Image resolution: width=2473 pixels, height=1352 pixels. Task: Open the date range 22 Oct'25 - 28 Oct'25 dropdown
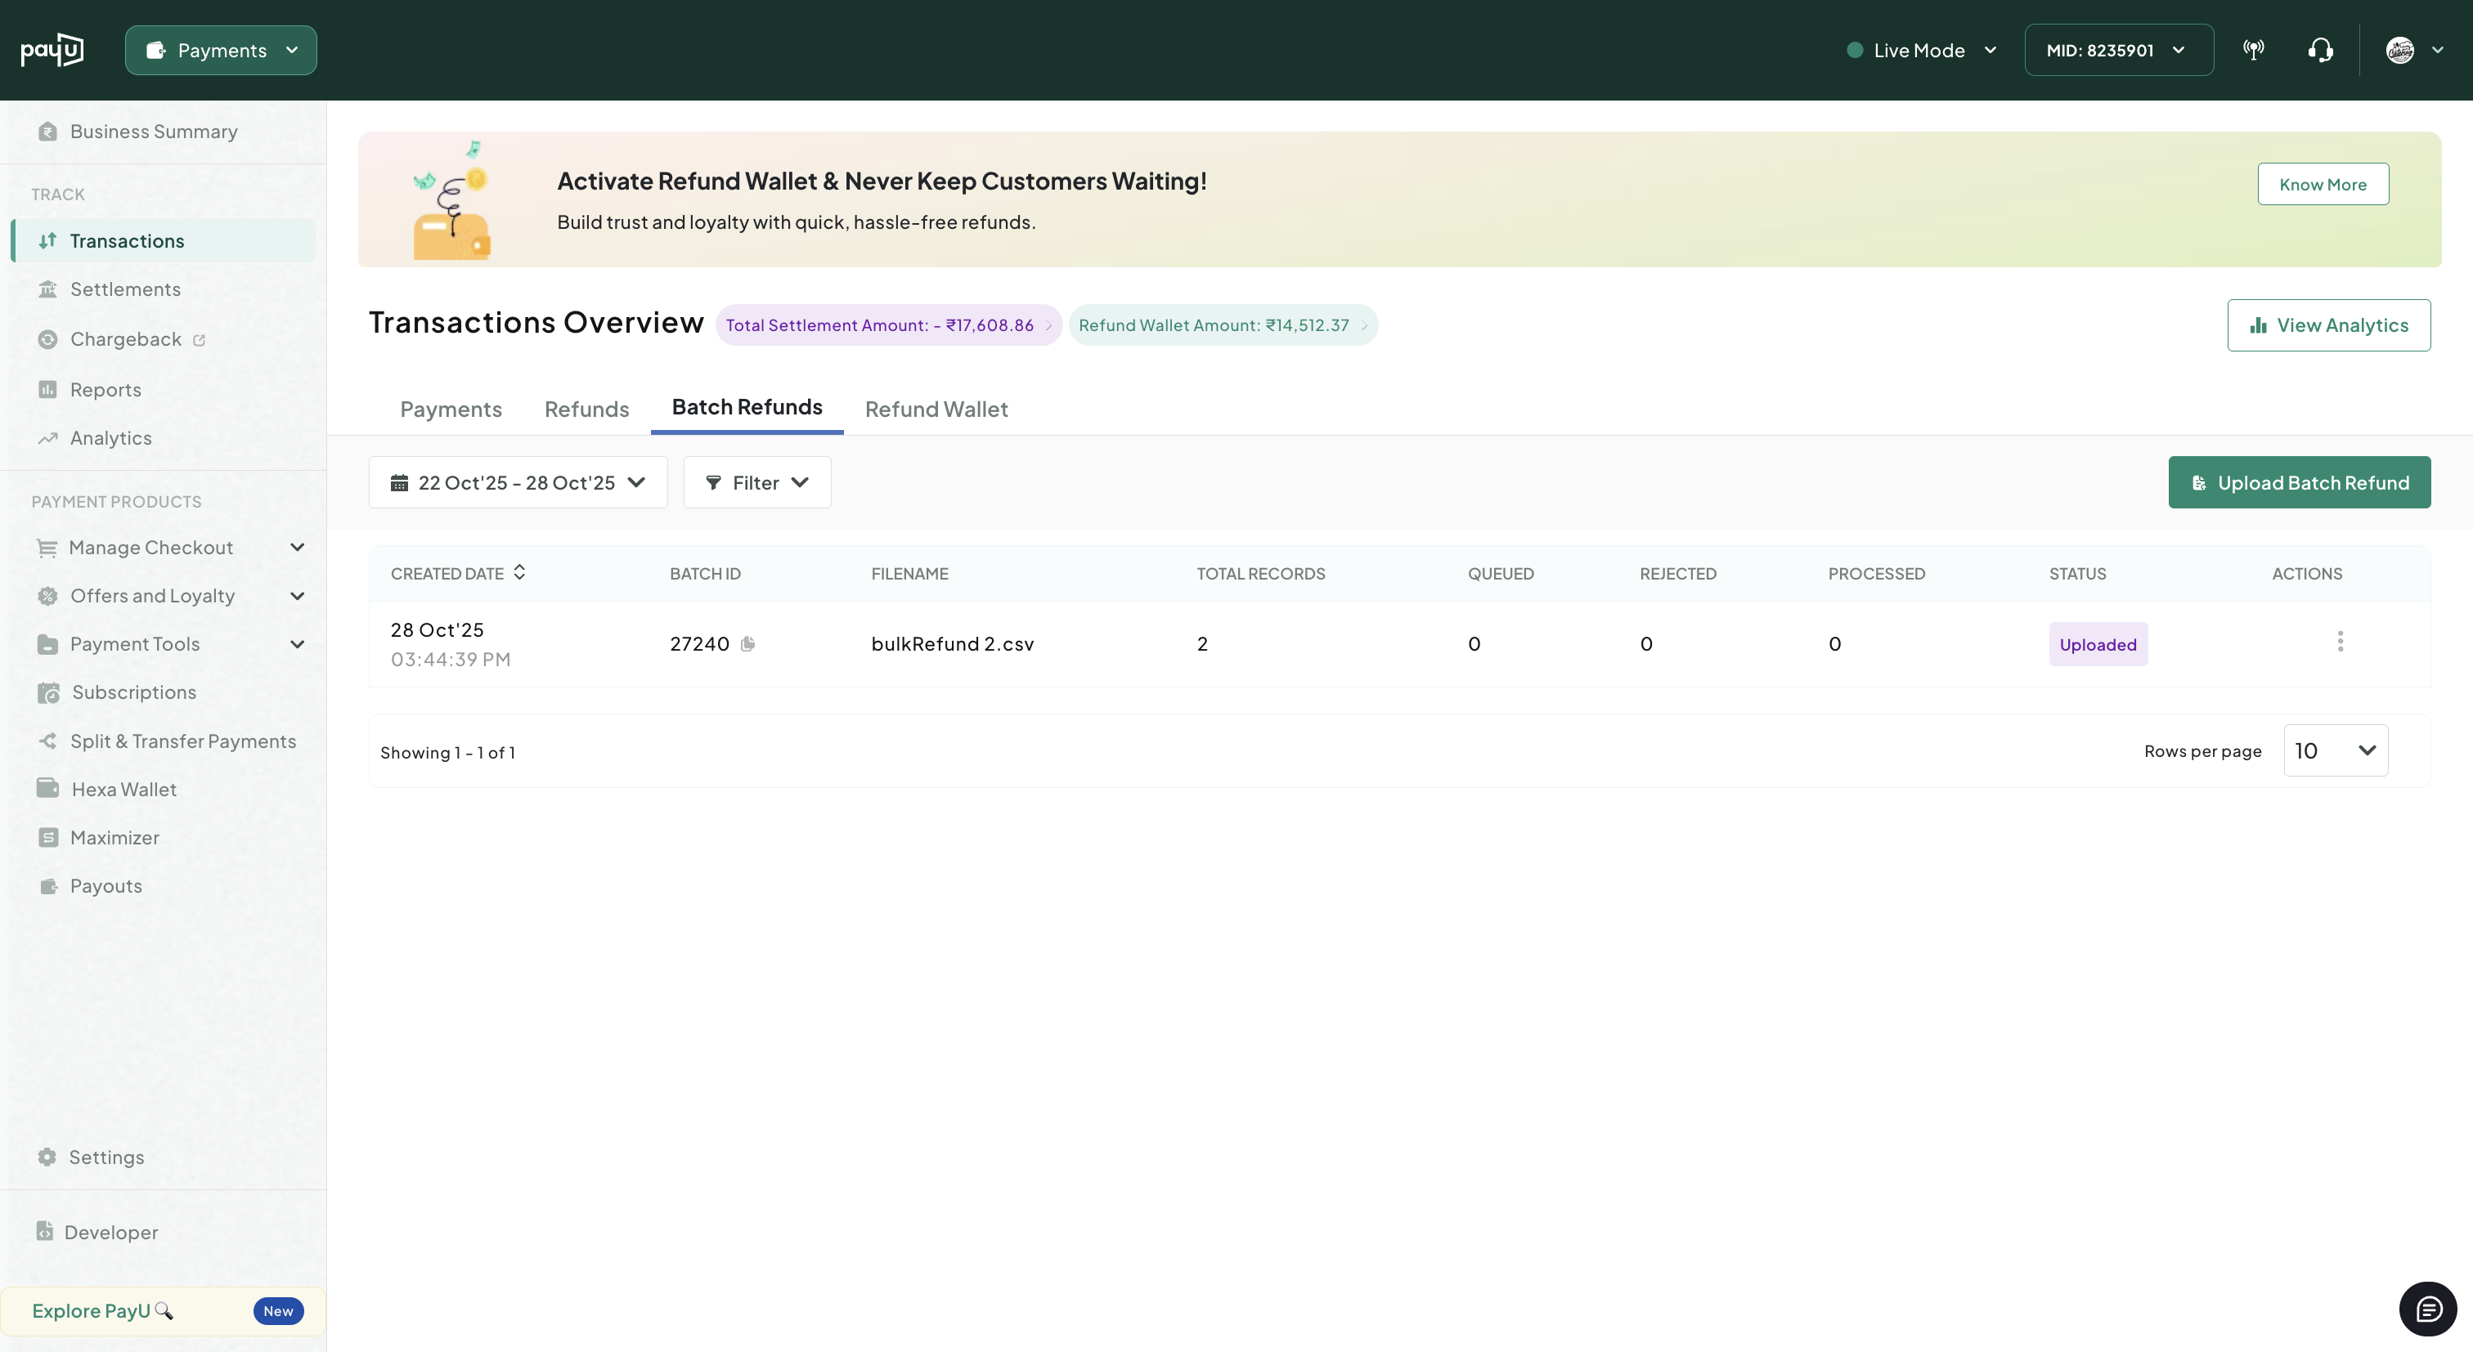point(518,482)
